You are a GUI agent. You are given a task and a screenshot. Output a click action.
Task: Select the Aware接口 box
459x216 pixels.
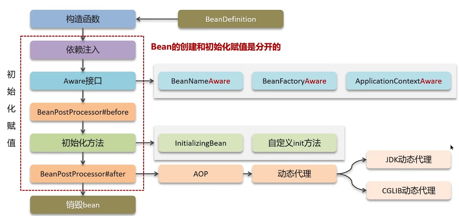click(83, 81)
